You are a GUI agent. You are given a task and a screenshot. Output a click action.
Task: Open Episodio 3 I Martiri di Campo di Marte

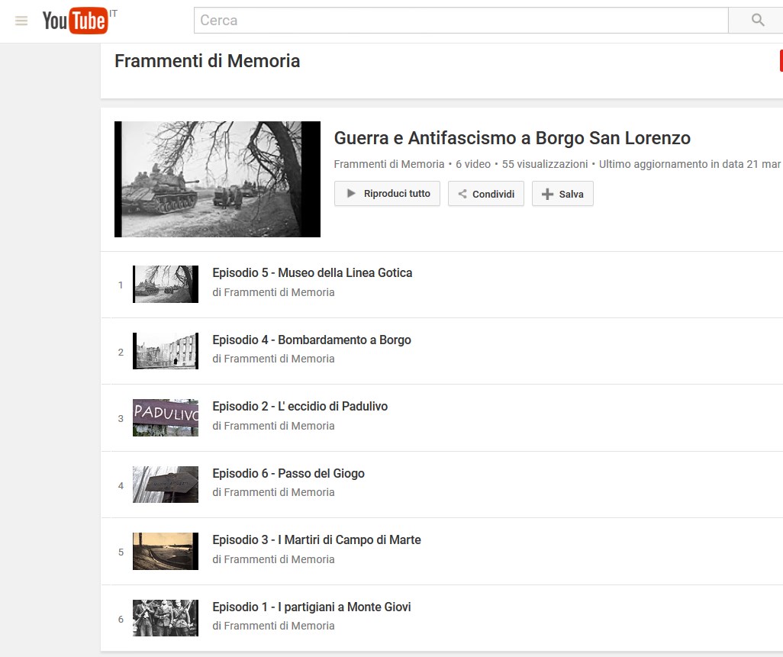(317, 539)
